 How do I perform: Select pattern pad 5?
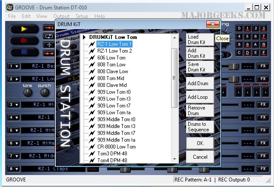coord(247,36)
